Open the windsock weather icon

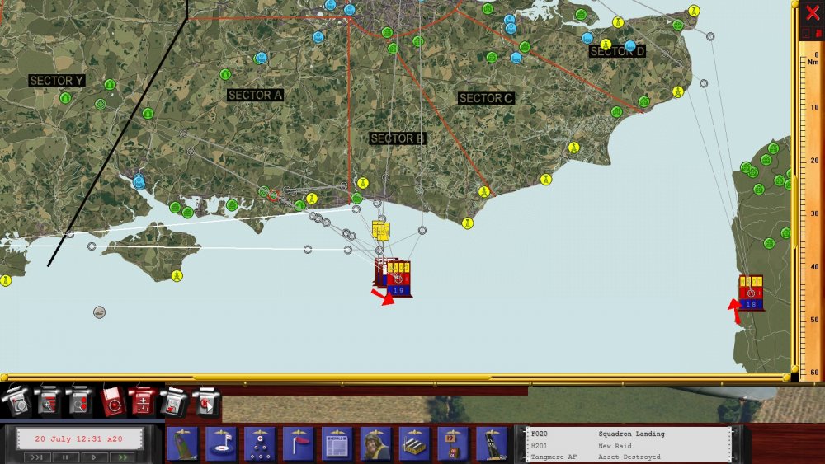299,443
